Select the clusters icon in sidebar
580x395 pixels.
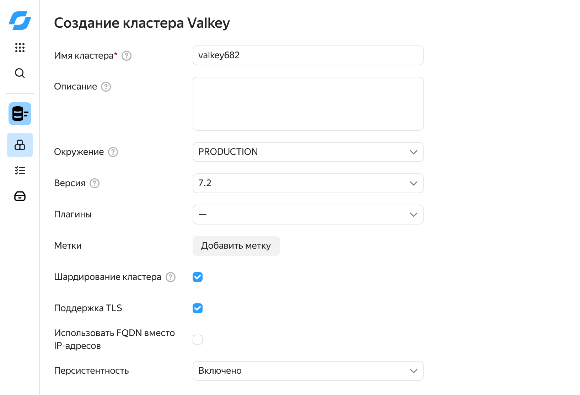click(20, 145)
